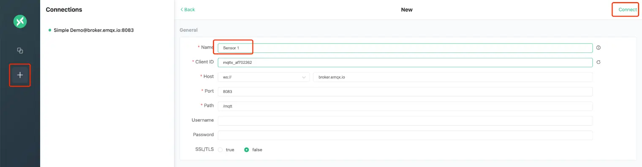Focus the Client ID input field
Viewport: 642px width, 167px height.
[405, 62]
